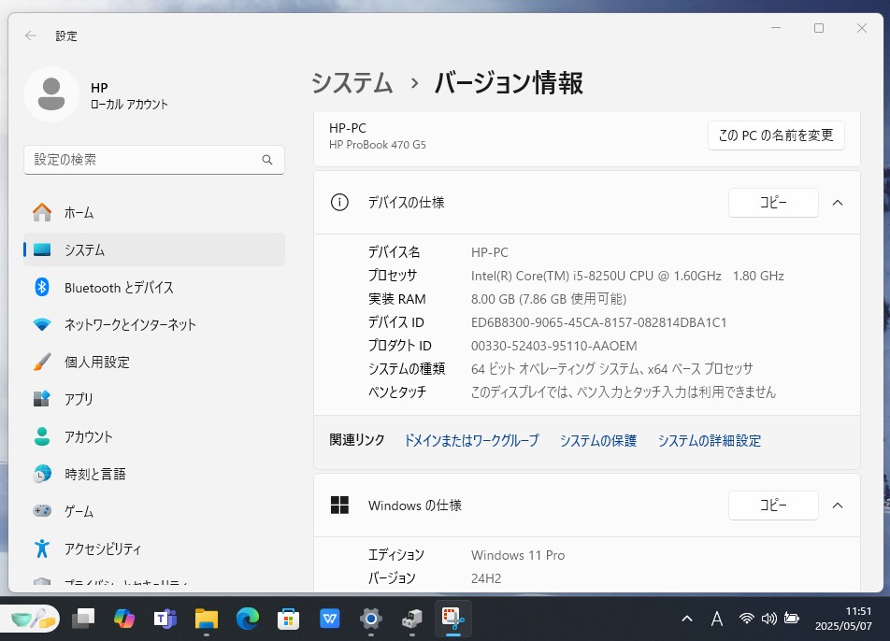Copy the デバイスの仕様 details
Viewport: 890px width, 641px height.
pos(773,203)
